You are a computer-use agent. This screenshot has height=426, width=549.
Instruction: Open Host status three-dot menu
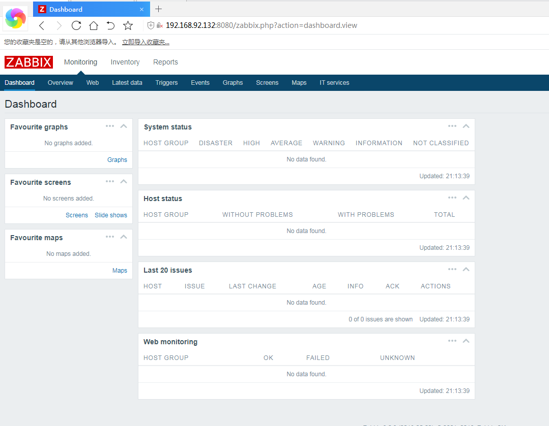point(452,198)
